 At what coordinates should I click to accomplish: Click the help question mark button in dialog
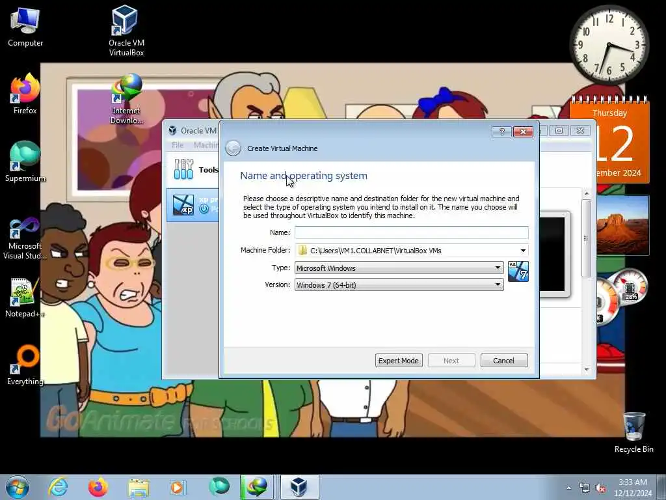(x=501, y=132)
